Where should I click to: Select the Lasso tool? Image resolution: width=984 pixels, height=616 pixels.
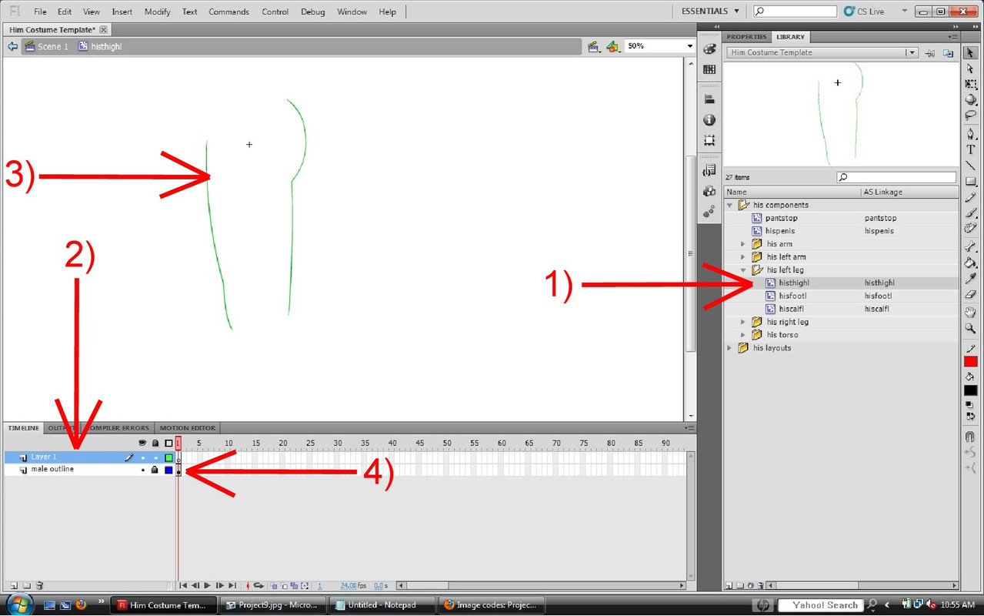coord(971,115)
